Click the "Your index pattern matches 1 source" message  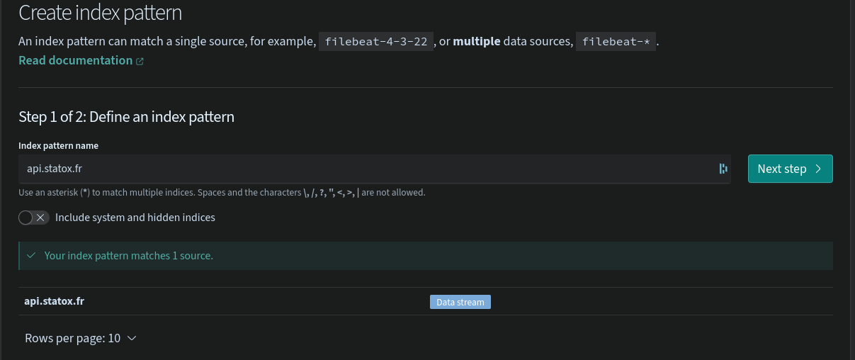(x=128, y=255)
